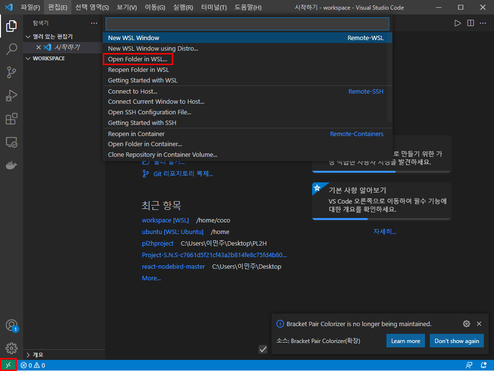Open editor More Actions ellipsis
494x371 pixels.
click(483, 23)
